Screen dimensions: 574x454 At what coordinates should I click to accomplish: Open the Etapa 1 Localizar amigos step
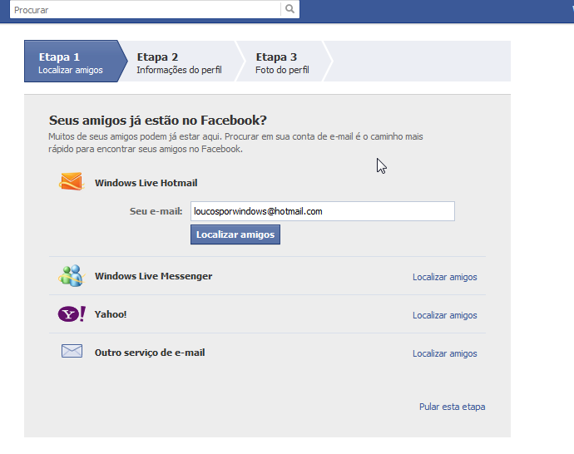click(x=71, y=63)
